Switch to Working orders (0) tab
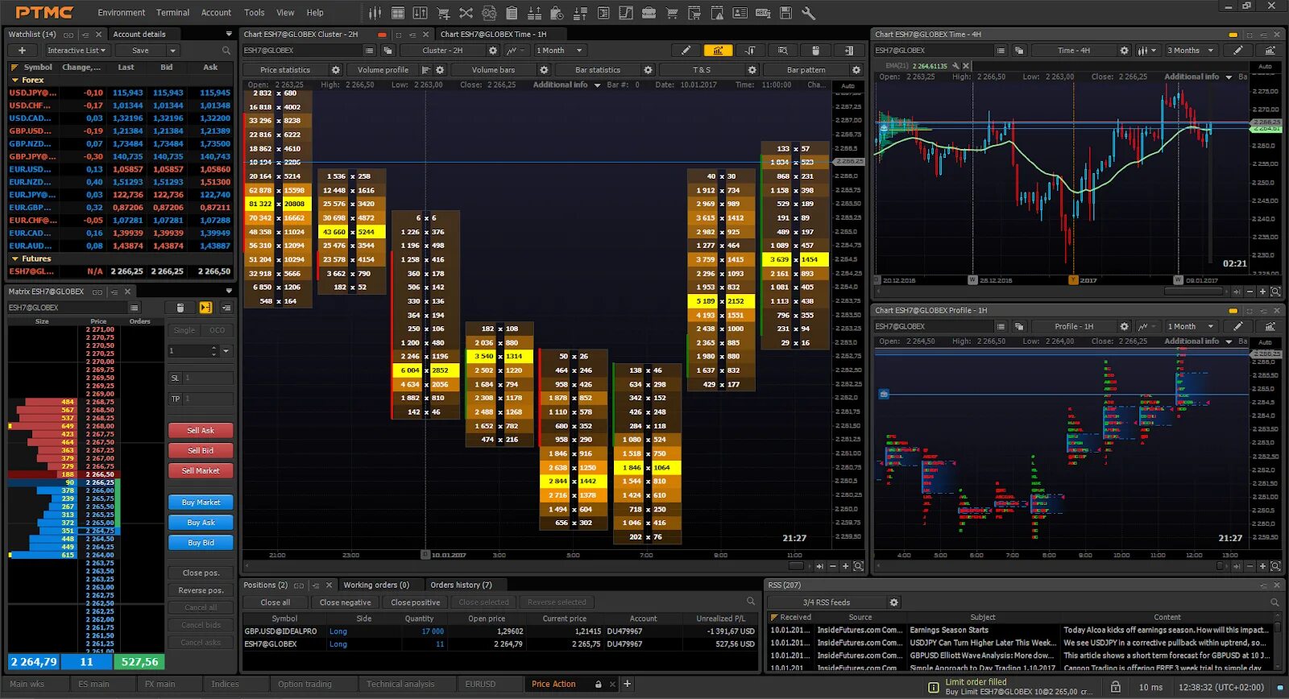The height and width of the screenshot is (699, 1289). [376, 585]
